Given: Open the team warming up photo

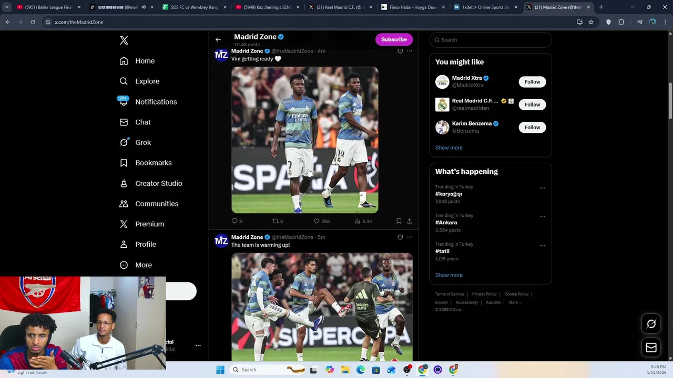Looking at the screenshot, I should coord(322,307).
